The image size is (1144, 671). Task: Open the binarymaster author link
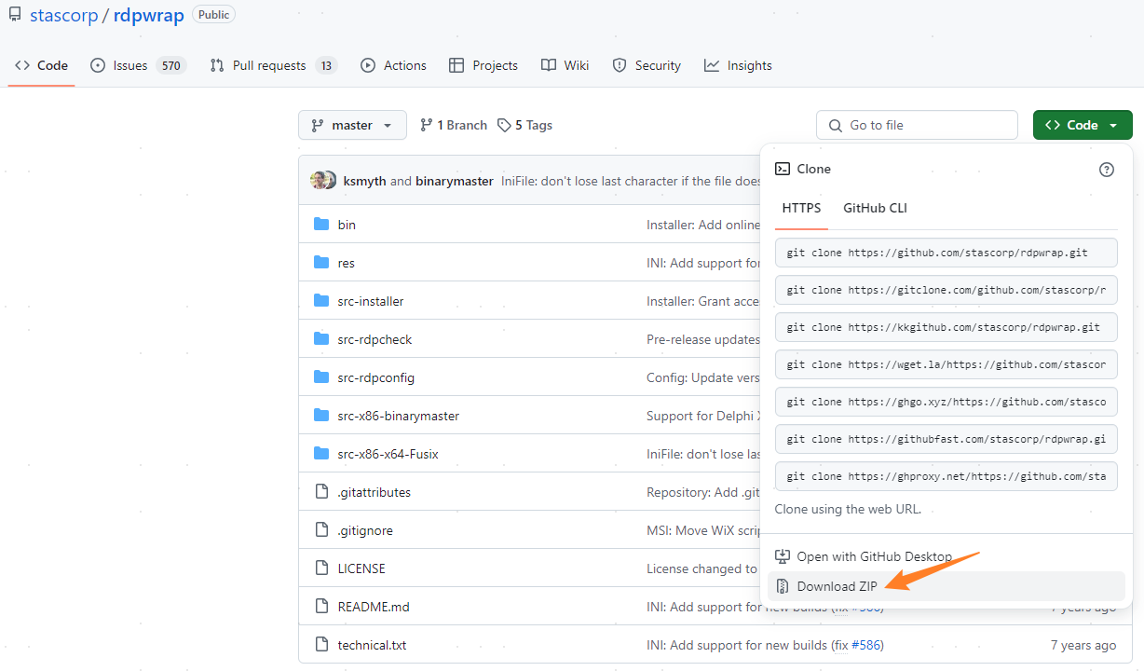(455, 181)
